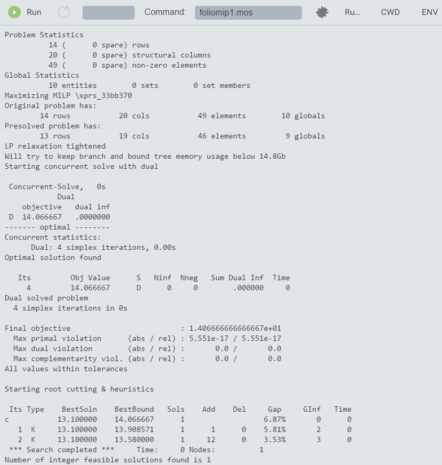Viewport: 442px width, 465px height.
Task: Click the BestBound value 13.580000
Action: 134,439
